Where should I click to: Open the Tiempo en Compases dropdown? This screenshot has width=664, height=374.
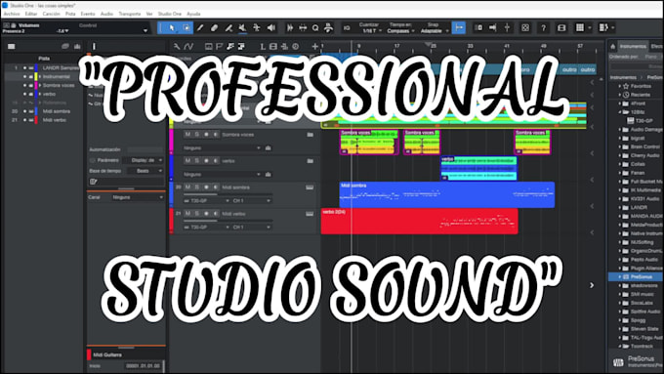[x=400, y=31]
